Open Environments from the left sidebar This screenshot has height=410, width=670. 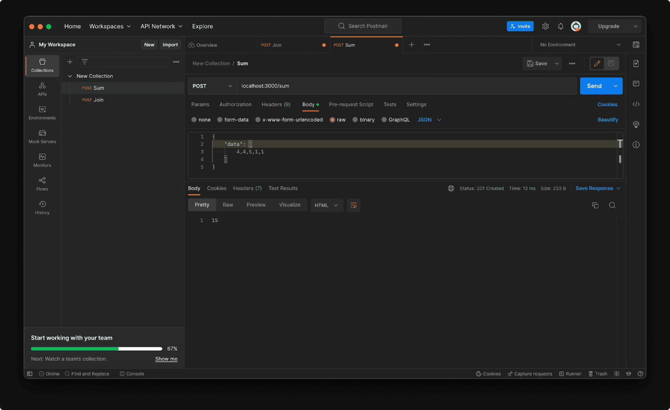[x=42, y=113]
